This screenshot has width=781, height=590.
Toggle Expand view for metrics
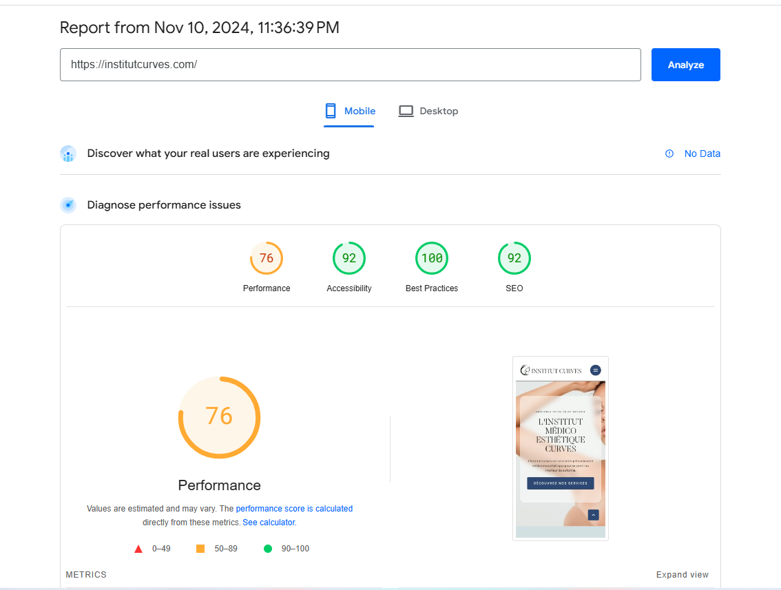[682, 575]
